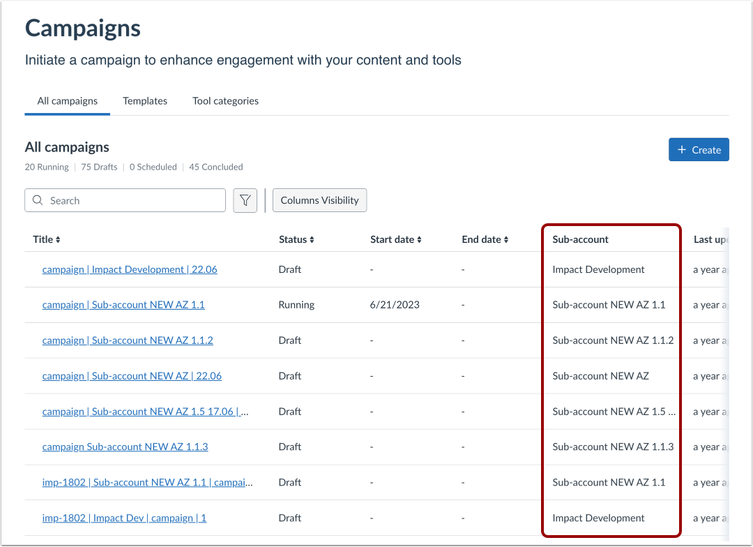Screen dimensions: 753x547
Task: Switch to the Templates tab
Action: coord(145,101)
